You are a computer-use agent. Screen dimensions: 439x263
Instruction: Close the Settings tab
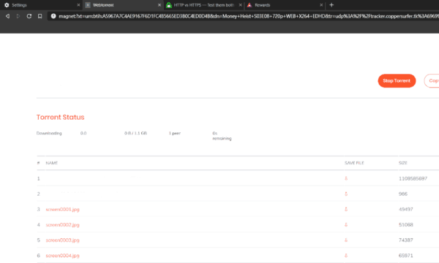(x=78, y=5)
